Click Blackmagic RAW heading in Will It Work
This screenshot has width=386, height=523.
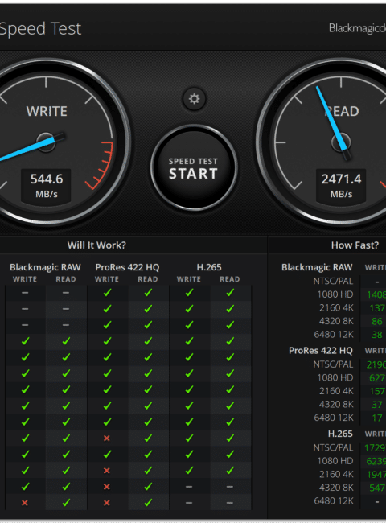point(45,267)
